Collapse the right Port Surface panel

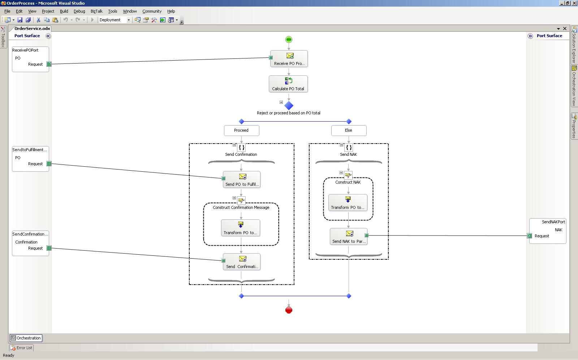tap(530, 36)
